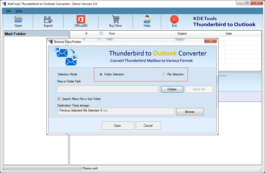Exit the application via the Exit icon
This screenshot has width=265, height=173.
(174, 21)
